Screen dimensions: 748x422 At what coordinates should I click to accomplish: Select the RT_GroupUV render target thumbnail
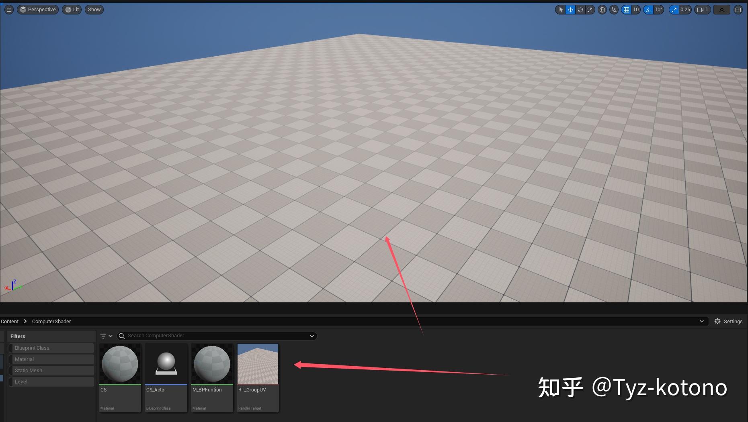pyautogui.click(x=258, y=364)
